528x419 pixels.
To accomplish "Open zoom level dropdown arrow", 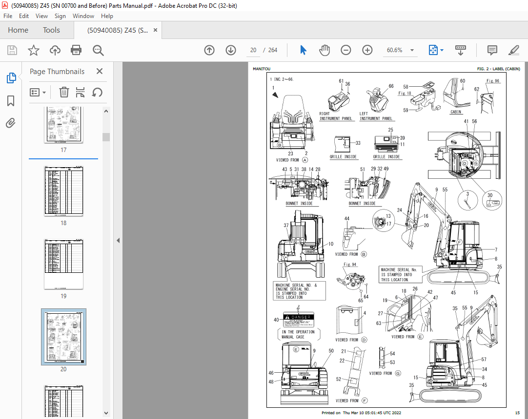I will coord(412,51).
